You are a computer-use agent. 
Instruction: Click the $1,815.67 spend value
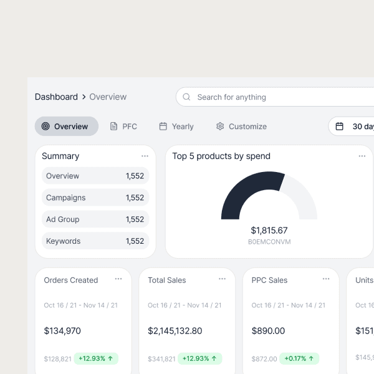click(x=269, y=231)
